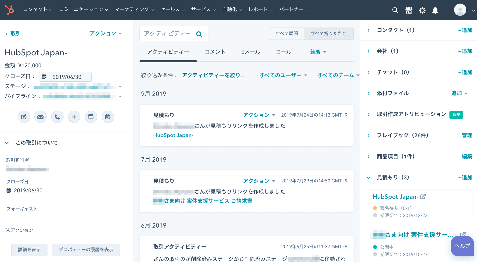Open アクション dropdown on September 見積もり card
The width and height of the screenshot is (477, 262).
pyautogui.click(x=259, y=115)
